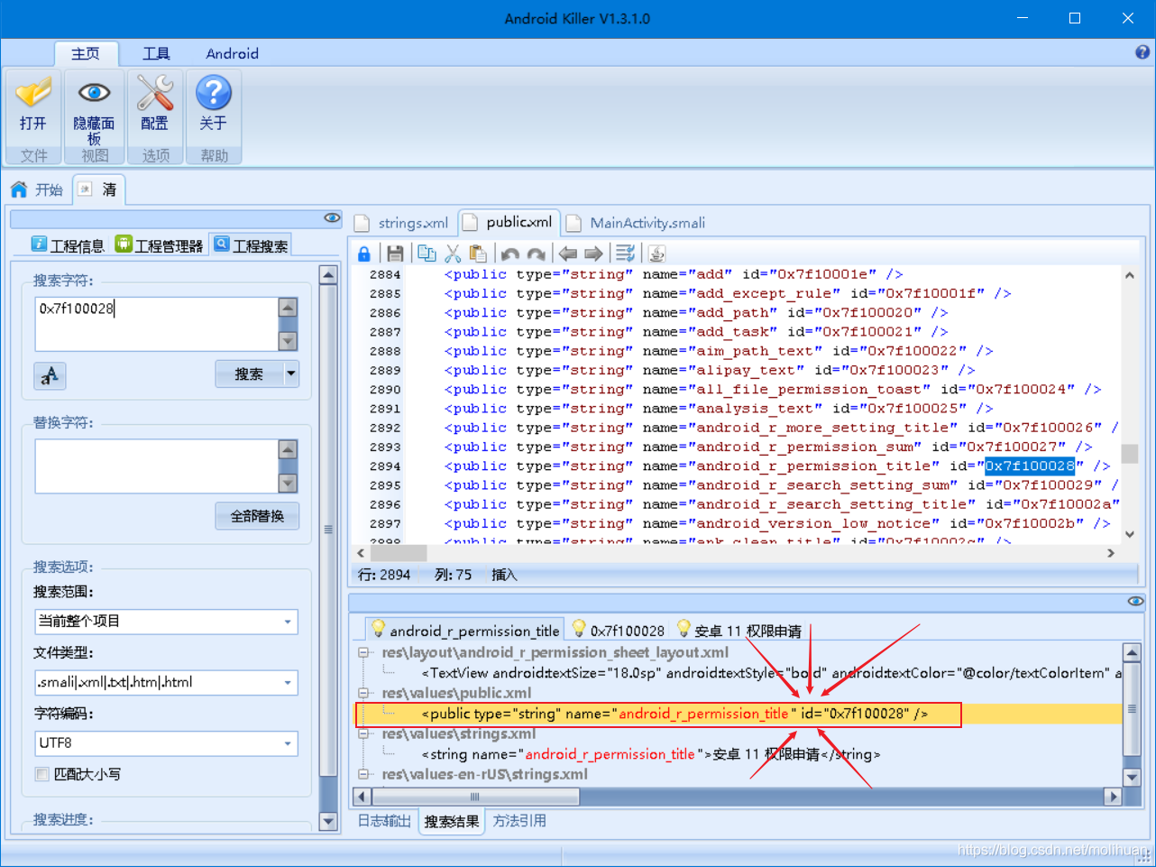Click the 搜索 search button
The width and height of the screenshot is (1156, 867).
click(249, 374)
